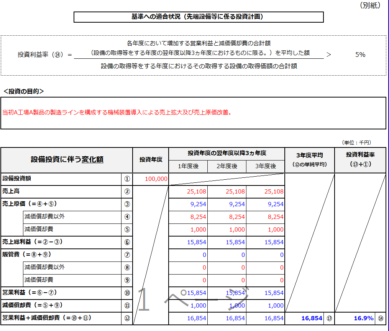Select the circled ⑫ marker cell

point(127,319)
